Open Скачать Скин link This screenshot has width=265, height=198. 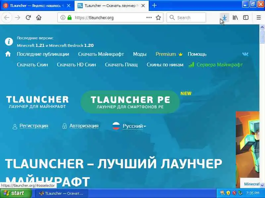[32, 65]
